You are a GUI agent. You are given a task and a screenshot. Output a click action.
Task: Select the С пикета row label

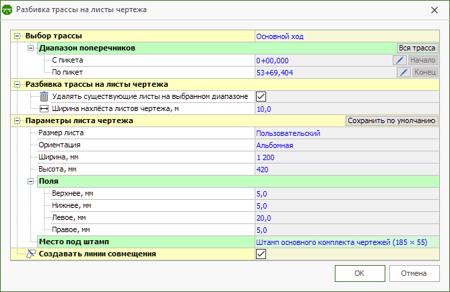click(x=67, y=60)
